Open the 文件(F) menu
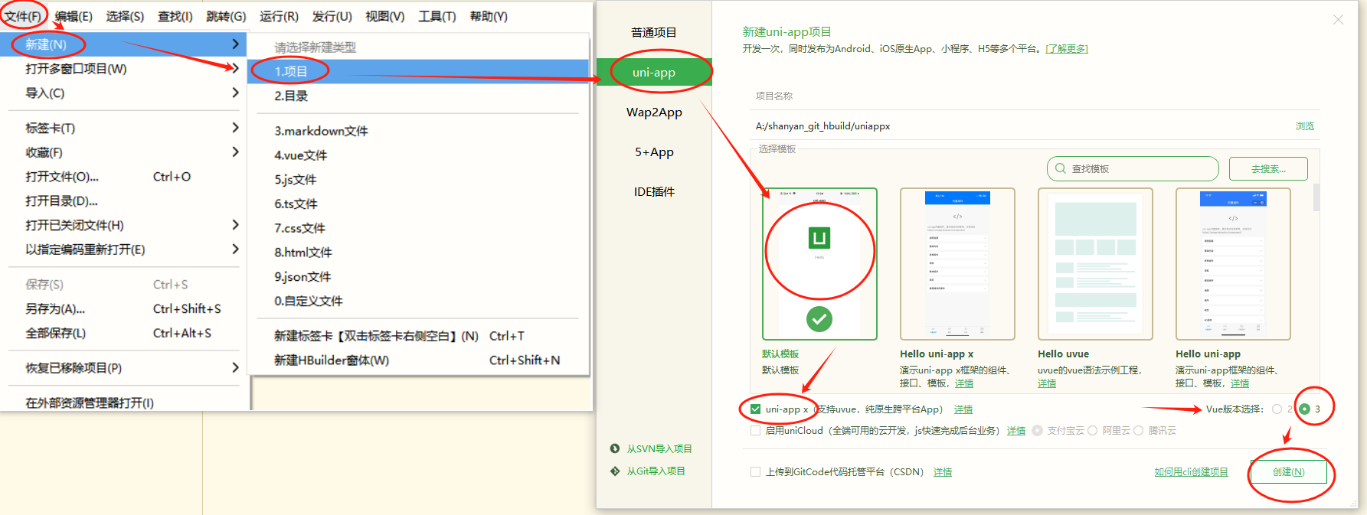 (x=23, y=16)
